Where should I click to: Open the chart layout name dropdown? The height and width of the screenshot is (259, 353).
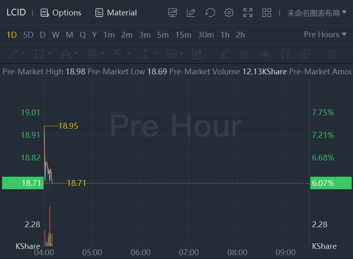(317, 13)
